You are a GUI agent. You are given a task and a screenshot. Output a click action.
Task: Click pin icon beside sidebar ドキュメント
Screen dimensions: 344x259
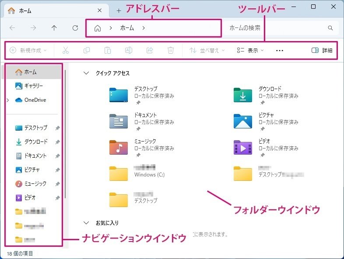57,156
